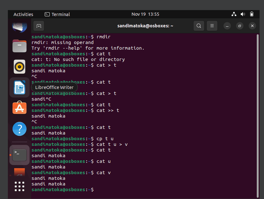Viewport: 264px width, 199px height.
Task: Open the Terminal app menu in top bar
Action: 57,14
